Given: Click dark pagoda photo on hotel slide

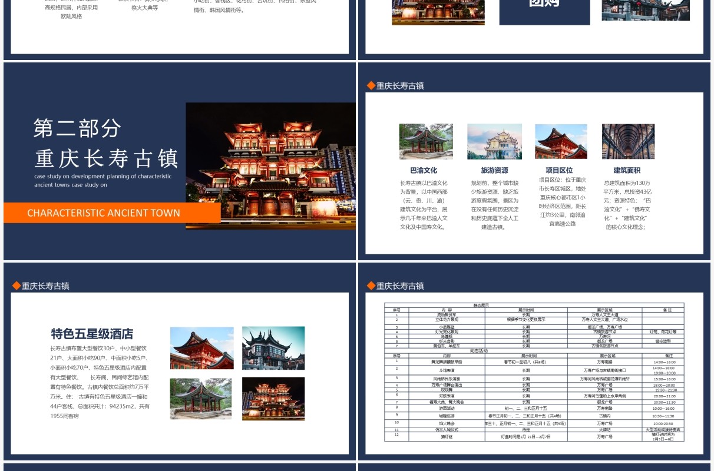Looking at the screenshot, I should 273,348.
